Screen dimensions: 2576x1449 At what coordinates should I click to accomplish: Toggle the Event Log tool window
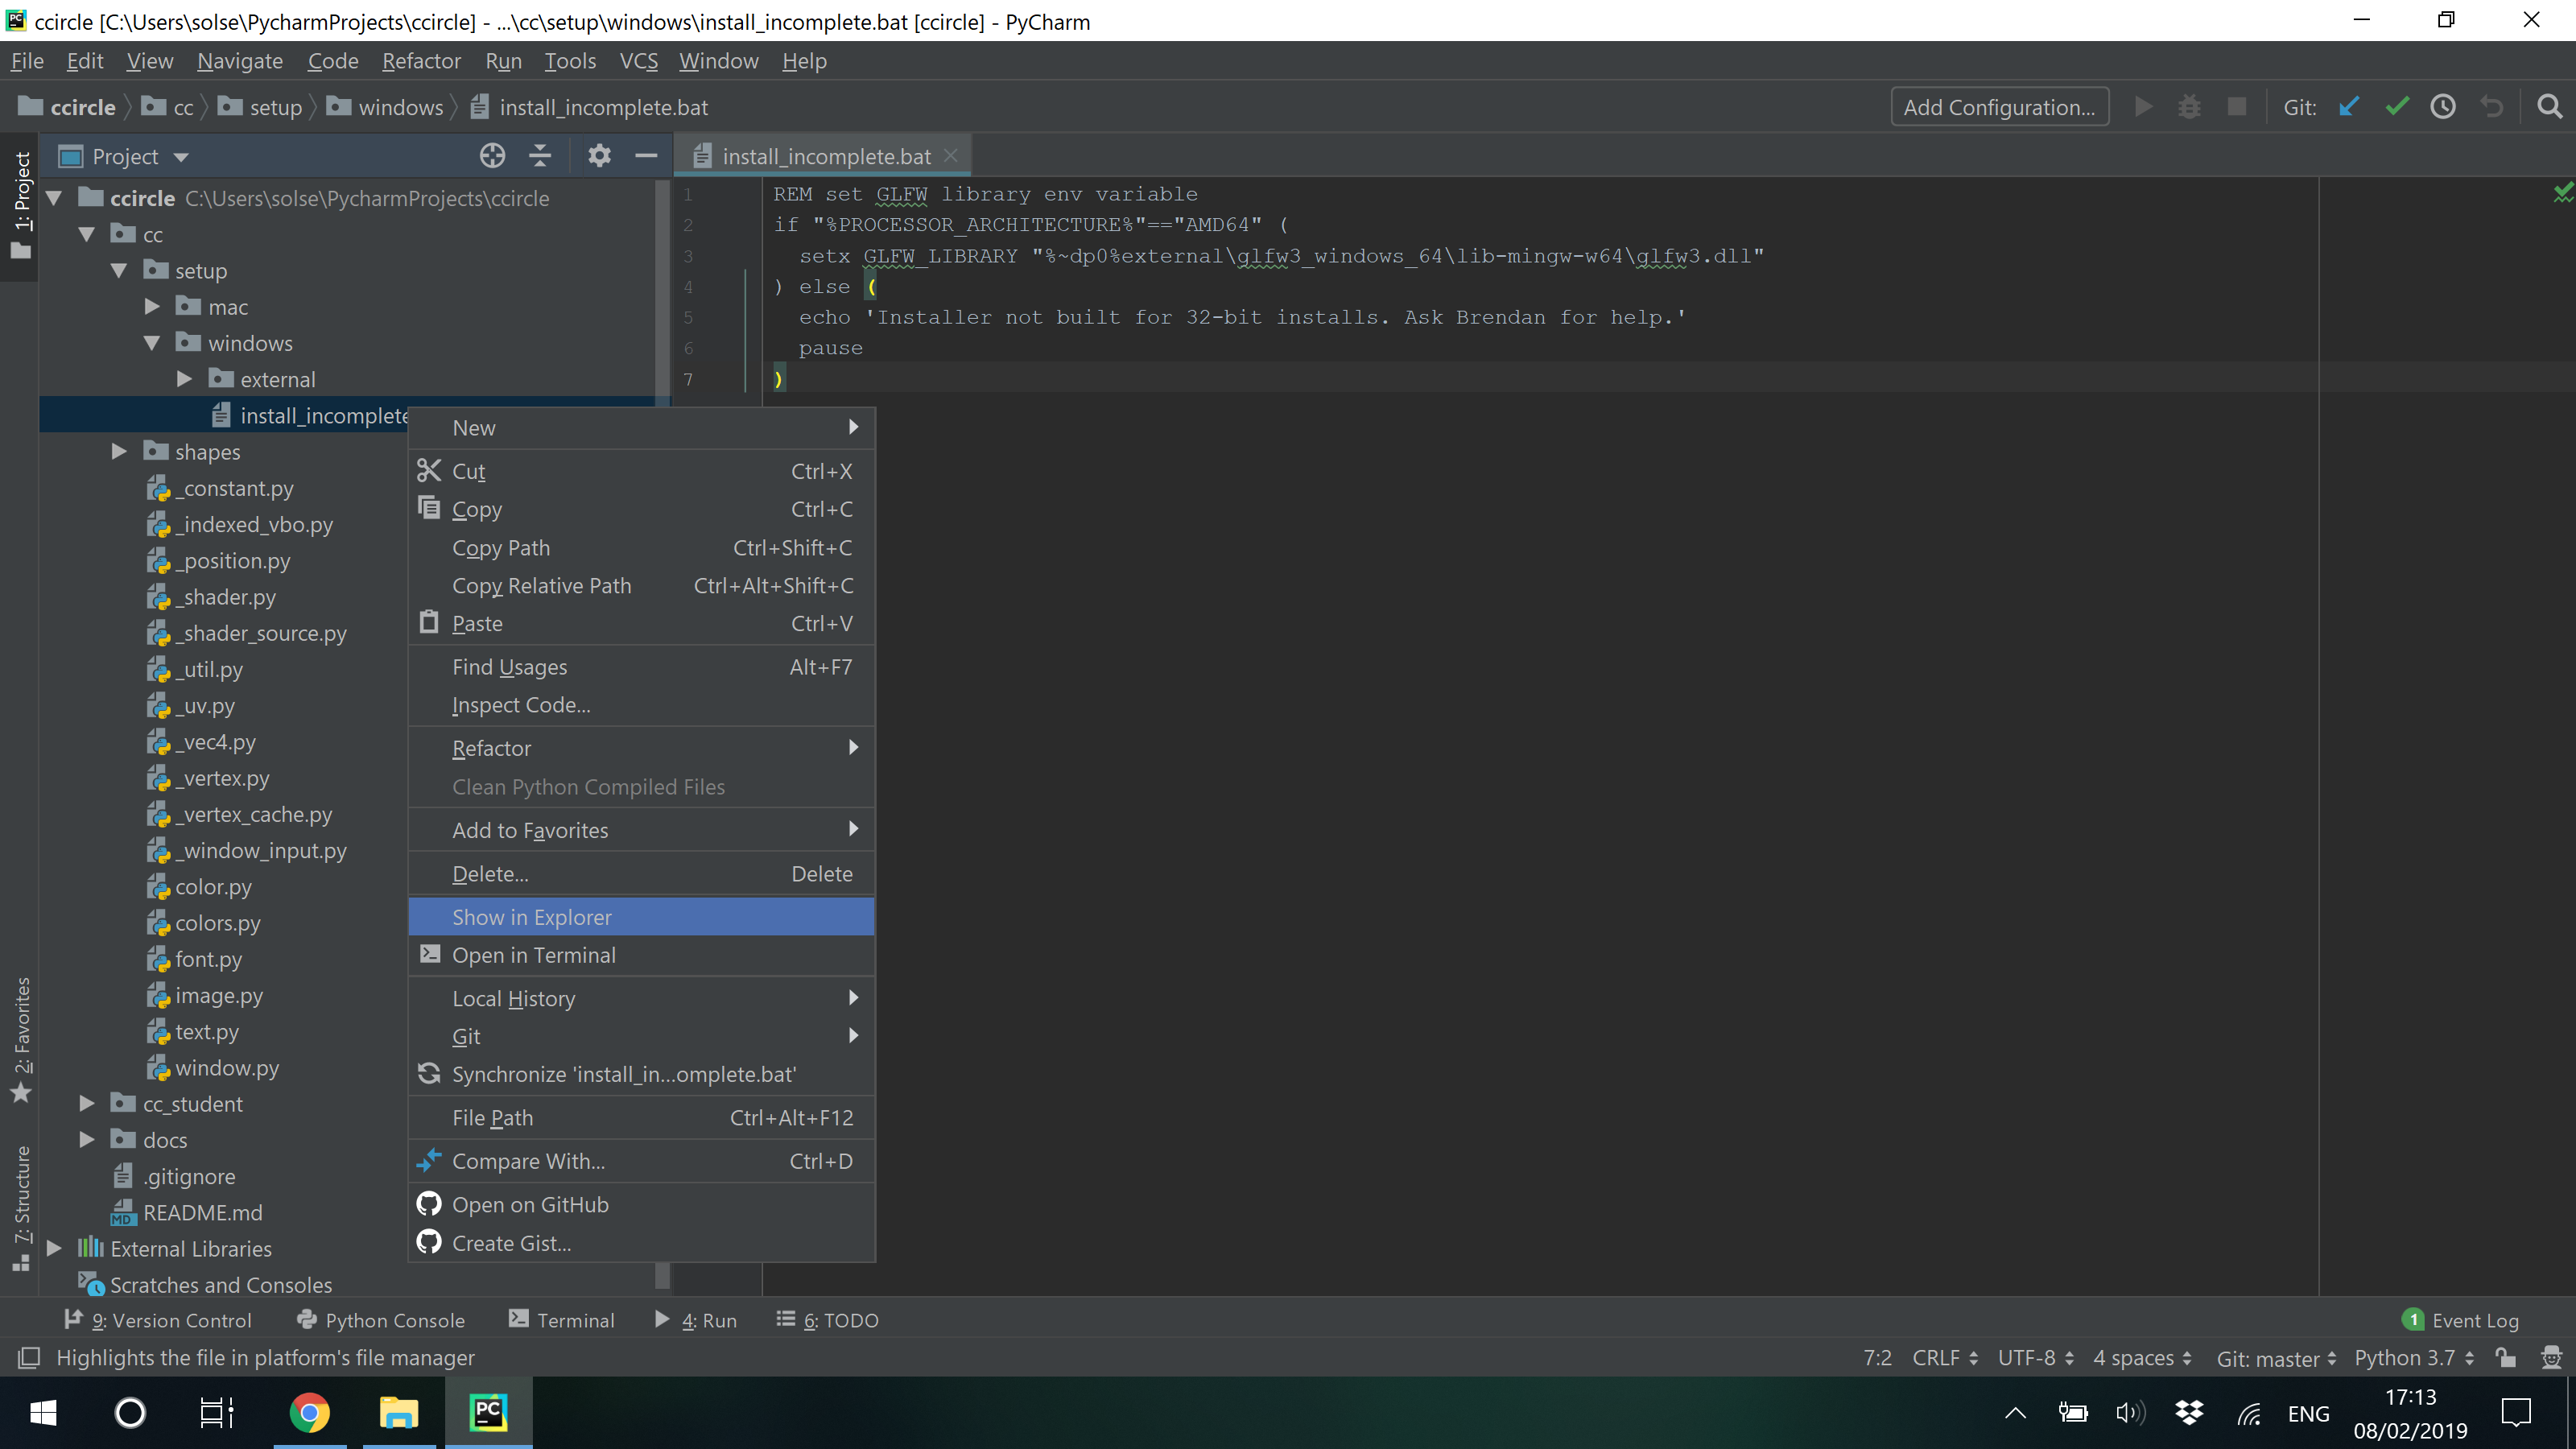pos(2460,1320)
